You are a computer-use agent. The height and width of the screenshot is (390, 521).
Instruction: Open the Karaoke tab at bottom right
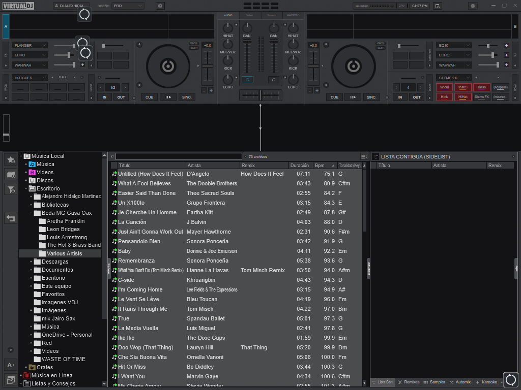486,382
